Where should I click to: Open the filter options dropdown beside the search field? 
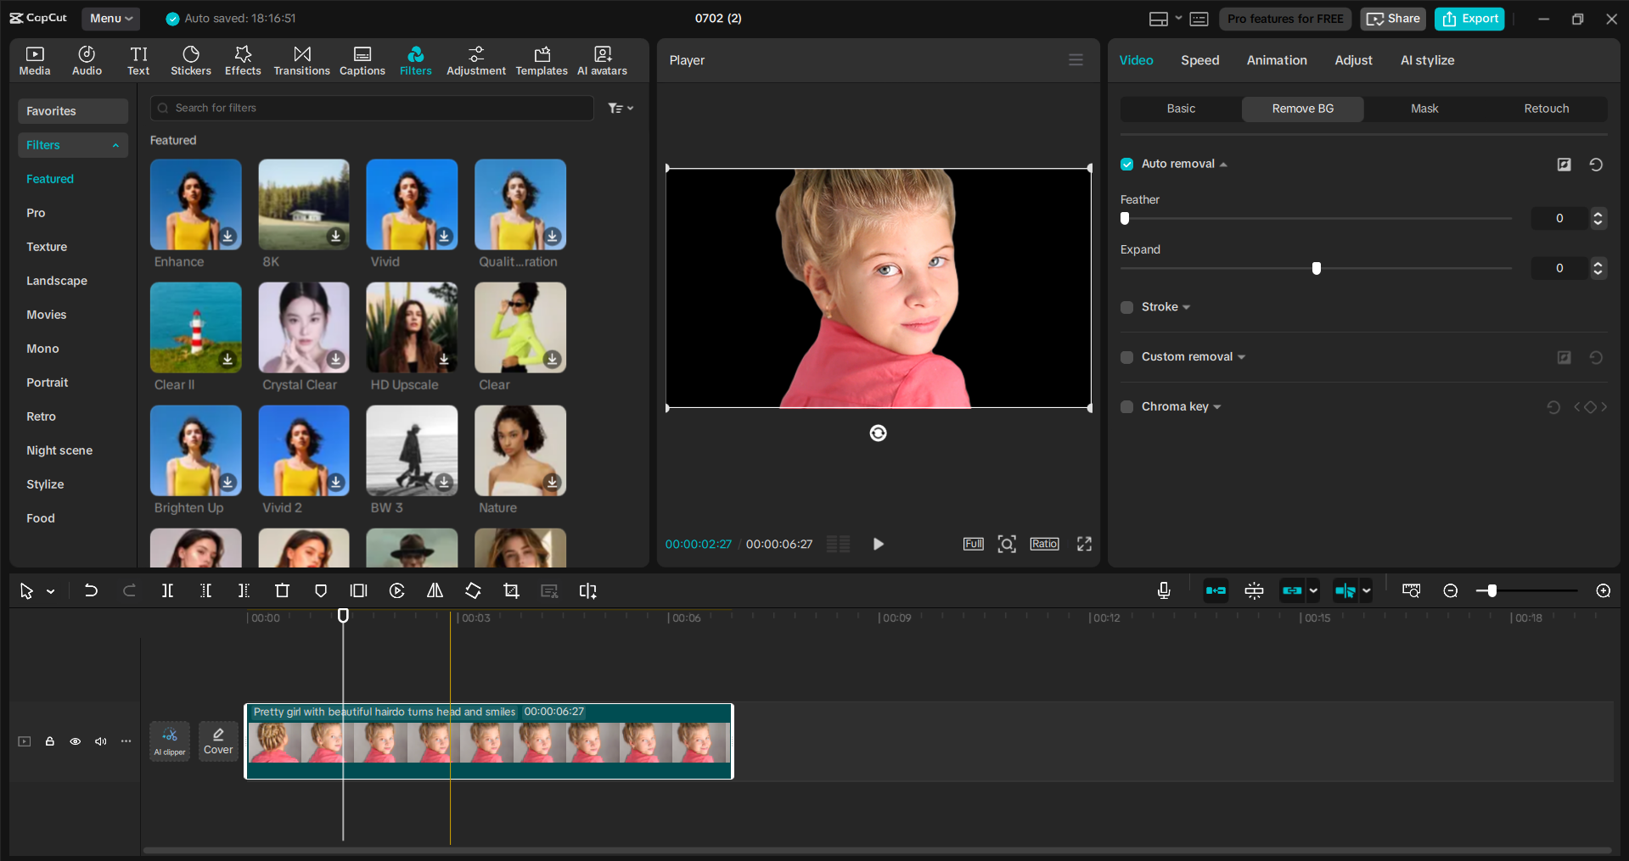[621, 108]
